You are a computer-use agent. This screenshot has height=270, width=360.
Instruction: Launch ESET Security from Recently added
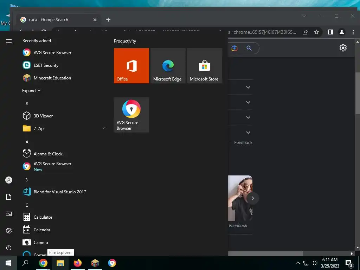click(x=64, y=65)
